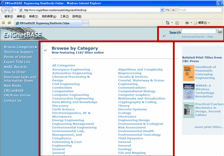Image resolution: width=224 pixels, height=156 pixels.
Task: Open the recent pages dropdown beside Forward
Action: click(15, 10)
